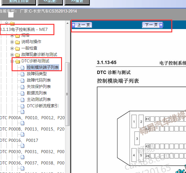Collapse the top-level folder node
This screenshot has height=173, width=186.
point(7,23)
